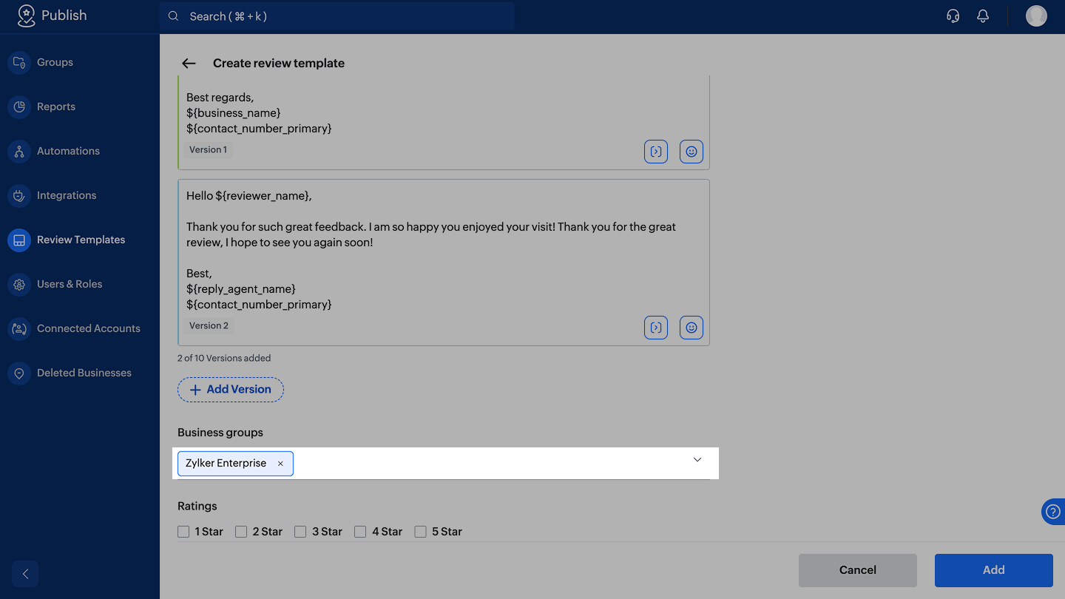Click the Add Version button

(x=231, y=390)
